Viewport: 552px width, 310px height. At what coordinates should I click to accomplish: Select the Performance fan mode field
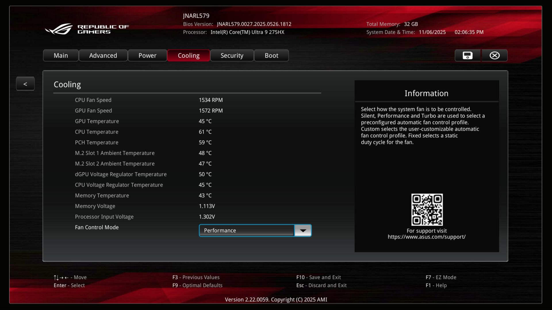coord(246,230)
